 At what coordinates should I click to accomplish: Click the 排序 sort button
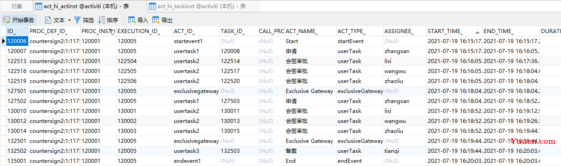point(108,20)
